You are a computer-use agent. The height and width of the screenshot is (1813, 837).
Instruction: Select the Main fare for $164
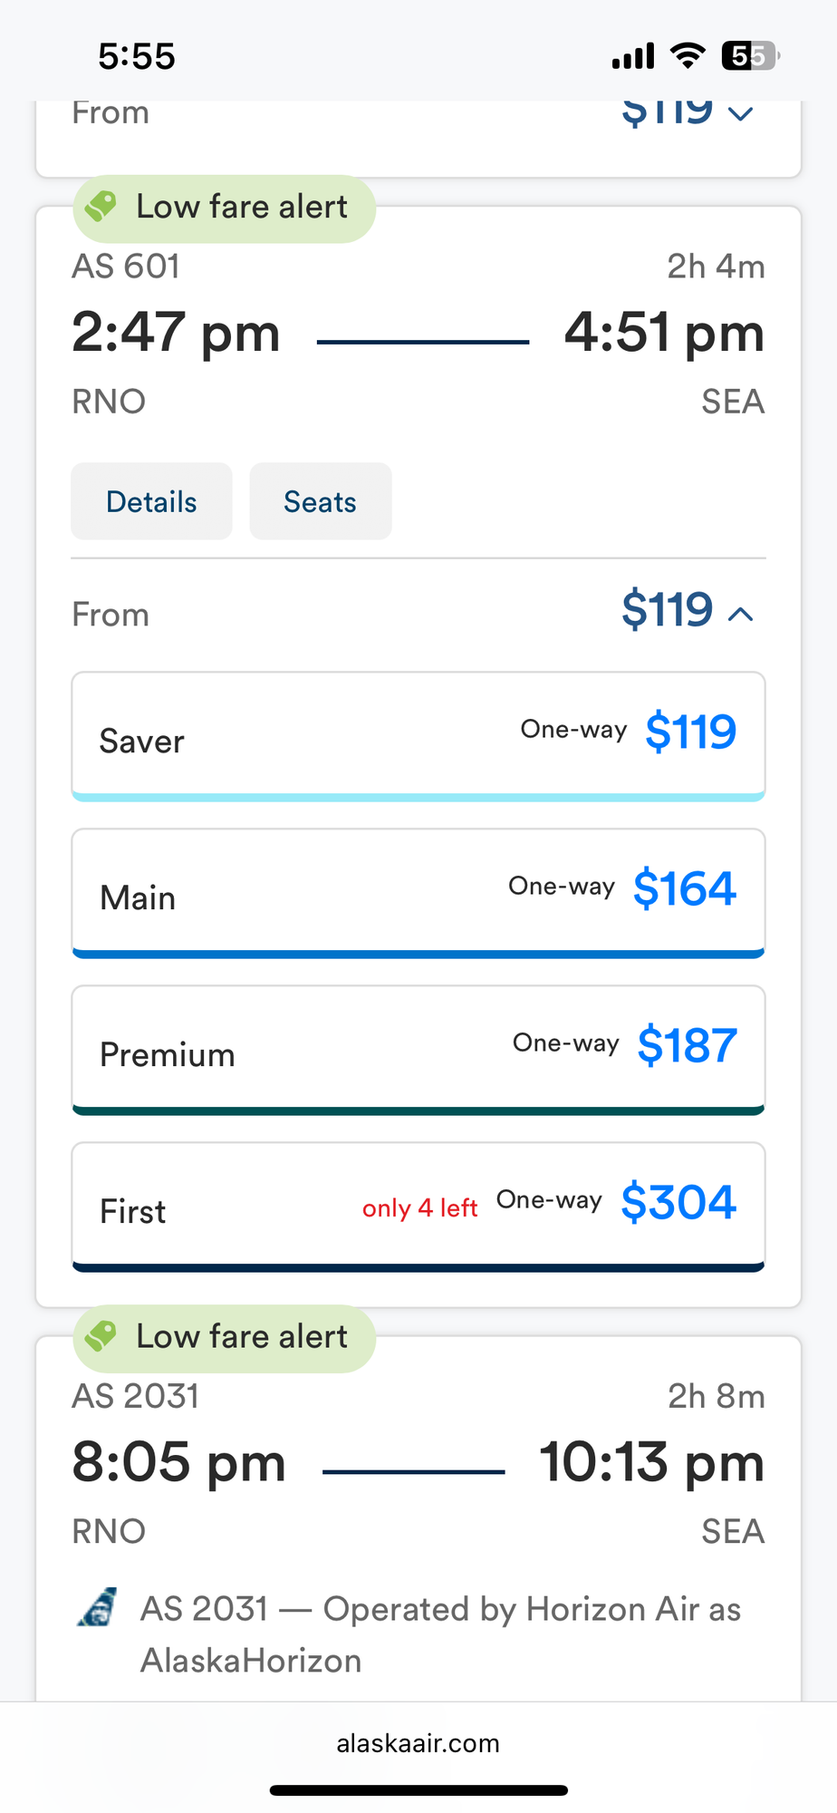tap(418, 893)
